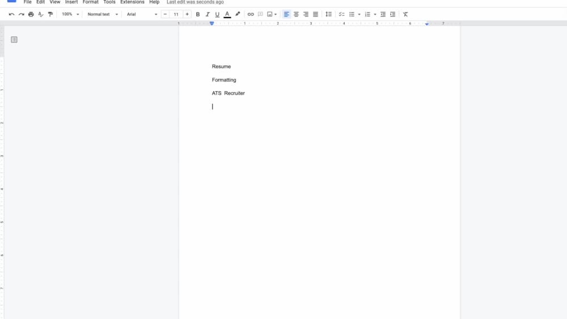This screenshot has height=319, width=567.
Task: Apply bulleted list
Action: coord(352,15)
